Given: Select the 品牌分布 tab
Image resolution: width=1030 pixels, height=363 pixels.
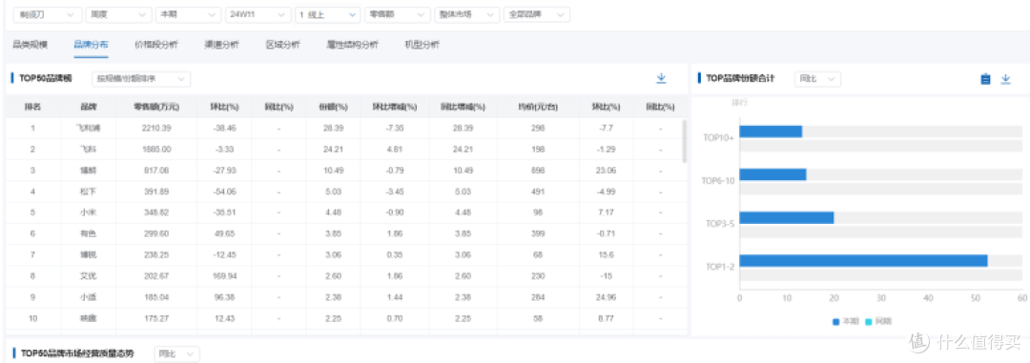Looking at the screenshot, I should coord(92,45).
